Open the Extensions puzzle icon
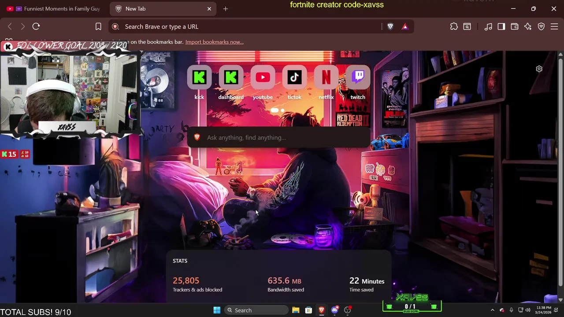Screen dimensions: 564x317 [454, 26]
